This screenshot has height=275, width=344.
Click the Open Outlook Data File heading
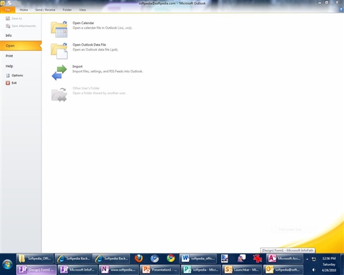tap(89, 44)
